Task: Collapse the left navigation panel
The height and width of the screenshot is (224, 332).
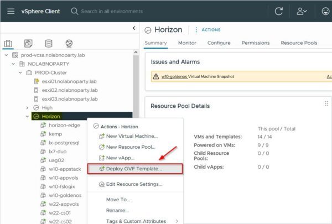Action: tap(134, 28)
